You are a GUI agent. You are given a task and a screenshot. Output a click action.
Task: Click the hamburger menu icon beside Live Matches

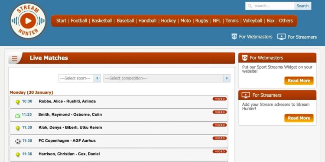pos(14,58)
